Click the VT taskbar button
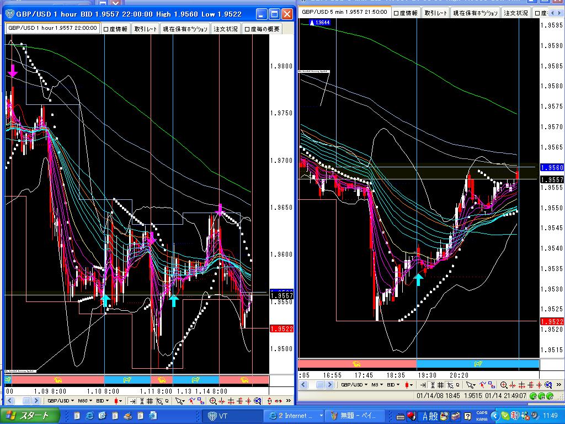565x424 pixels. tap(232, 416)
